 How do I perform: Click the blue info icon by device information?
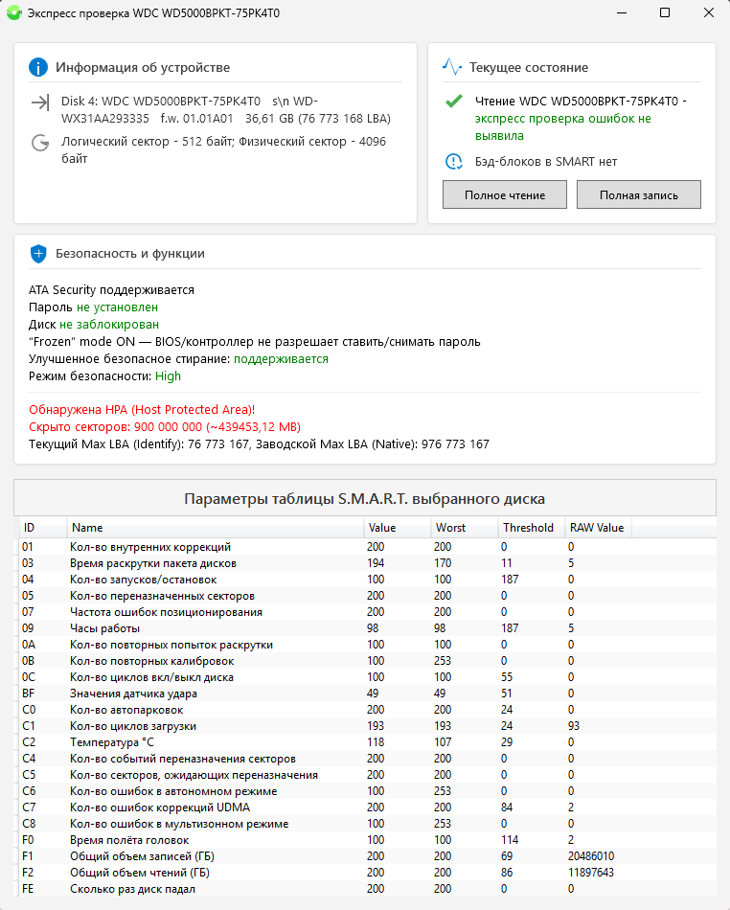coord(38,67)
